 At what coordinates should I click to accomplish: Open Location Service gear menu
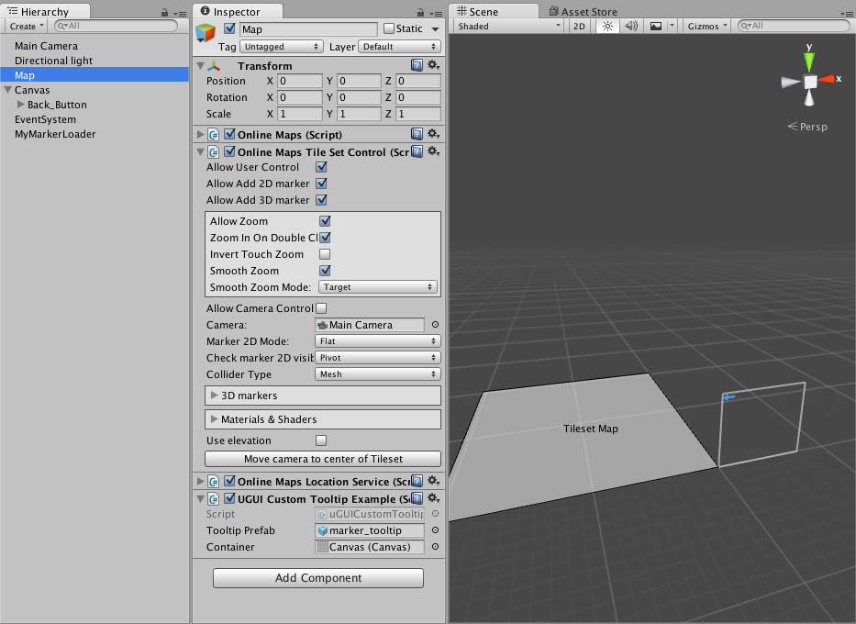433,481
